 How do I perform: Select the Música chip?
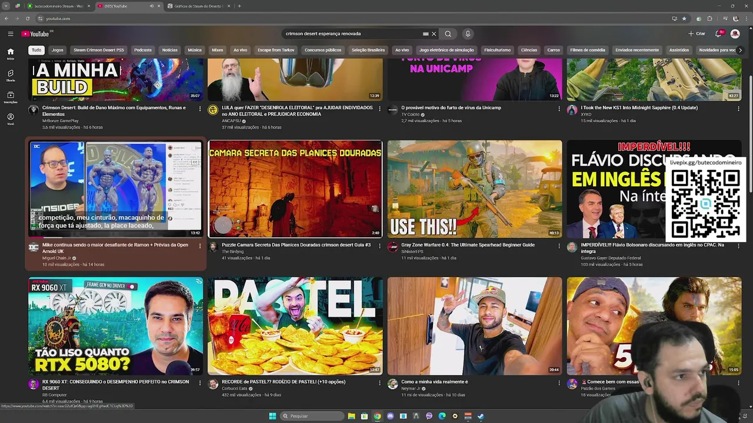point(195,50)
